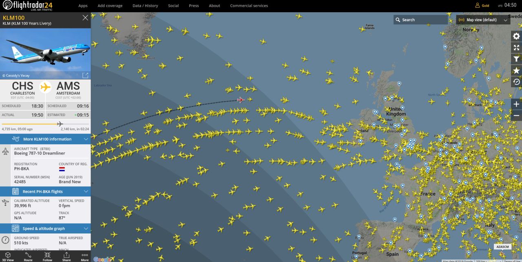
Task: Expand the Recent PH-BKA flights section
Action: tap(45, 192)
